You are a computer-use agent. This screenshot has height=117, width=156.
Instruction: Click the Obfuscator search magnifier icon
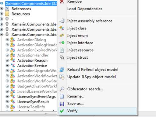[x=62, y=89]
